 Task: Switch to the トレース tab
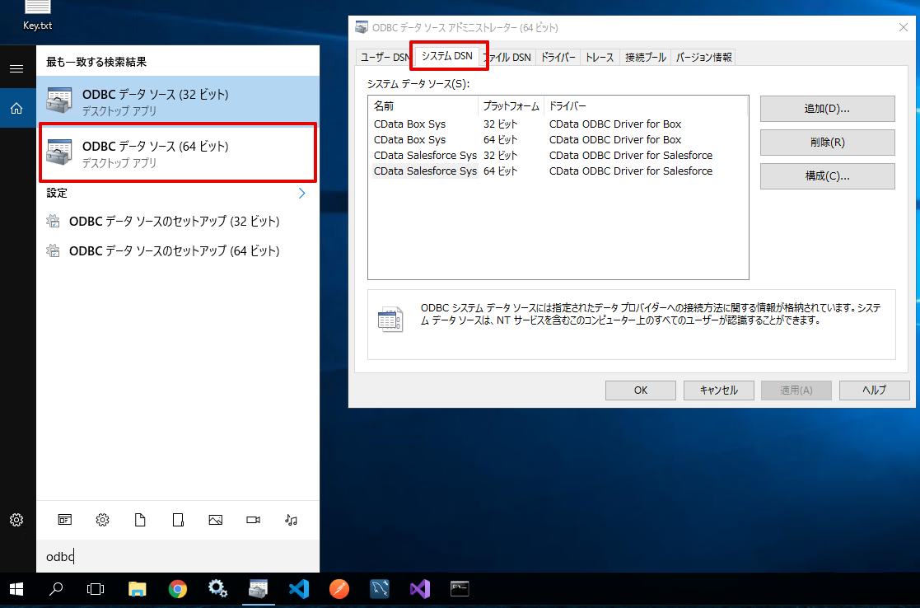[600, 57]
